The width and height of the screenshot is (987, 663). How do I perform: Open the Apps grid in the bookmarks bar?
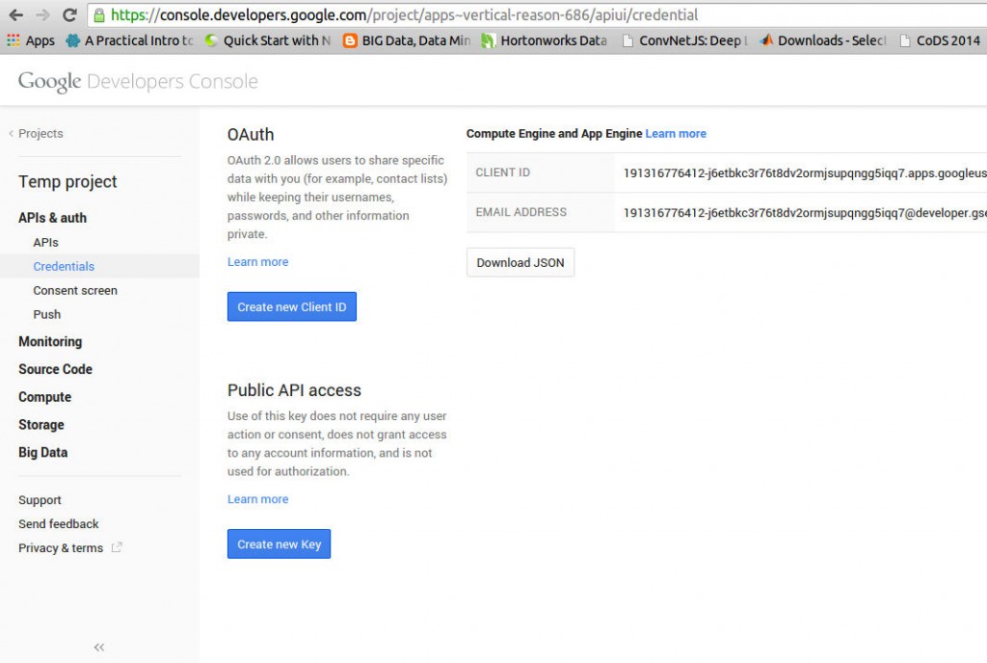tap(30, 40)
